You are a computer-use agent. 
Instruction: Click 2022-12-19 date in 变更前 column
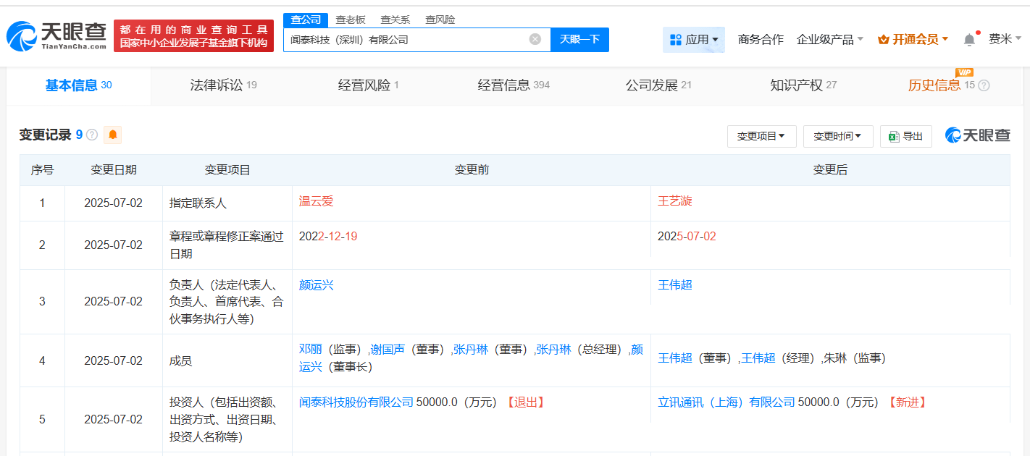pos(328,237)
